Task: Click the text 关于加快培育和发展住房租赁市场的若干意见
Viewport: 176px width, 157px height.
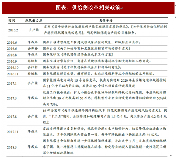Action: 94,48
